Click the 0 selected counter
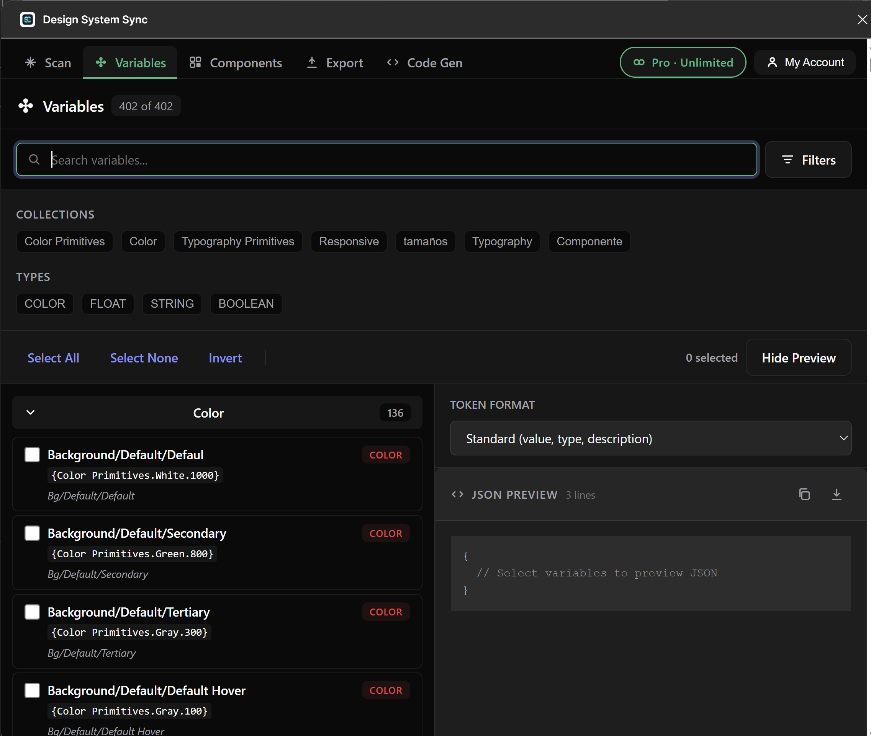Viewport: 871px width, 736px height. 712,358
